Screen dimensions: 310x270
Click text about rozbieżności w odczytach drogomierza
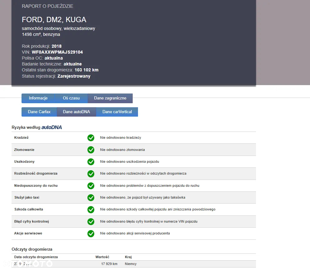point(143,173)
